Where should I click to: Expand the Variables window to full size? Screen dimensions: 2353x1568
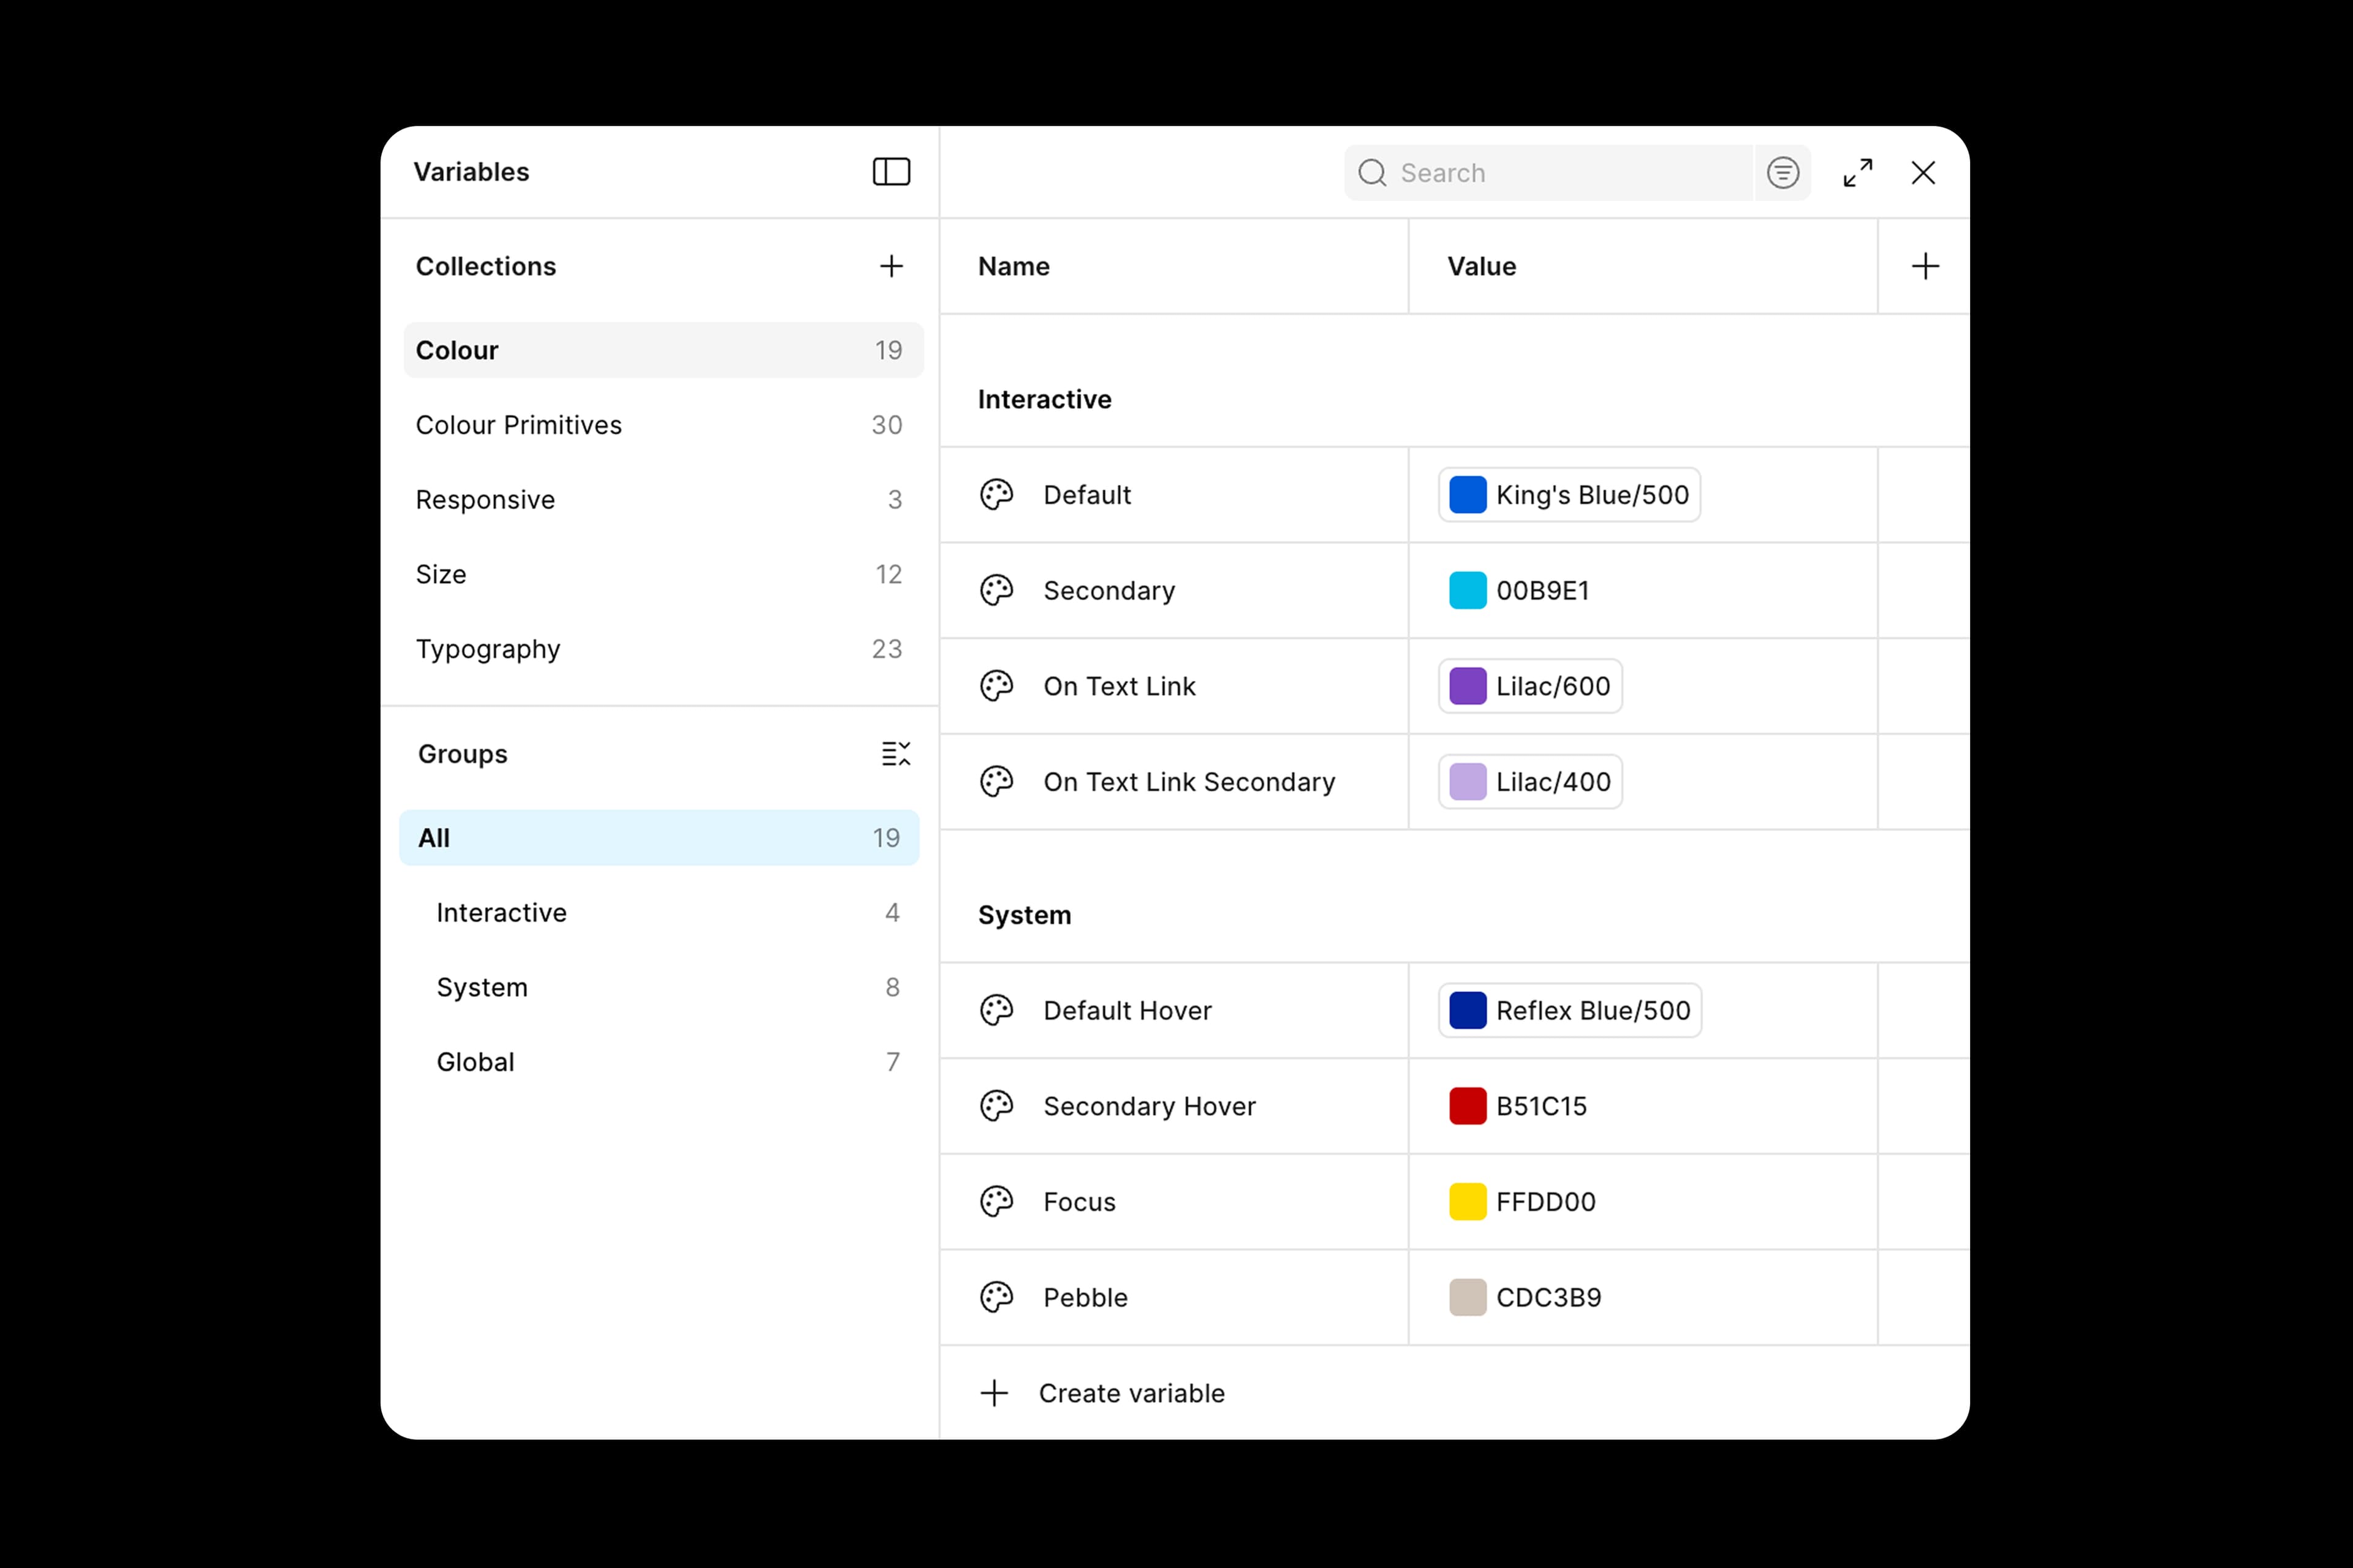(1859, 172)
